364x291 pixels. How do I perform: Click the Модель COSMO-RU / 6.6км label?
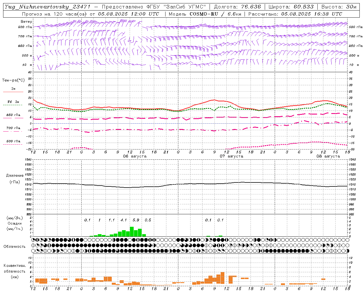(x=205, y=14)
